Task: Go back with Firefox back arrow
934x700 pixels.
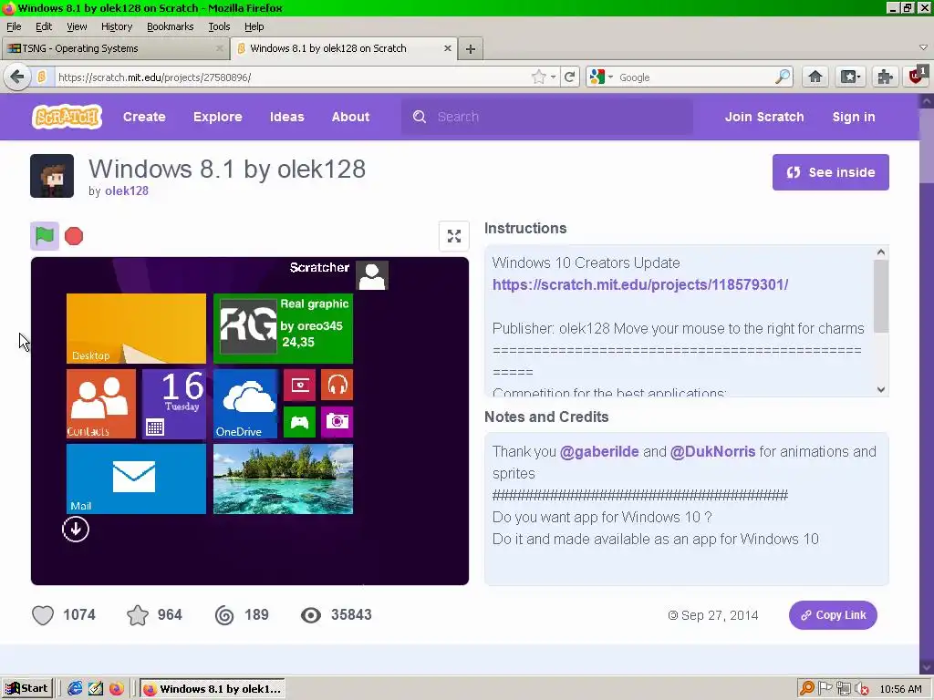Action: tap(17, 77)
